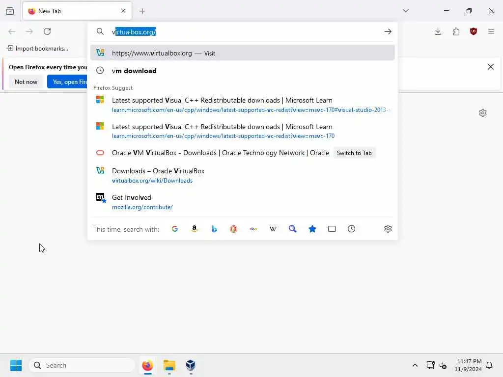The height and width of the screenshot is (377, 503).
Task: Select the 'vm download' history suggestion
Action: coord(242,71)
